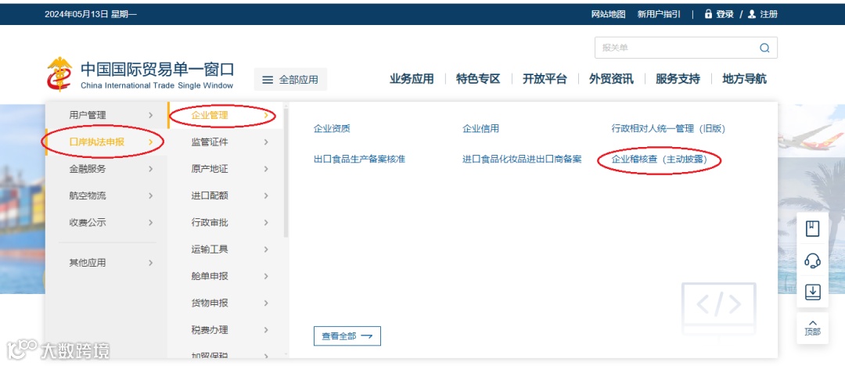Open 进口食品化妆品进出口商备案 link
Image resolution: width=845 pixels, height=366 pixels.
pos(522,160)
